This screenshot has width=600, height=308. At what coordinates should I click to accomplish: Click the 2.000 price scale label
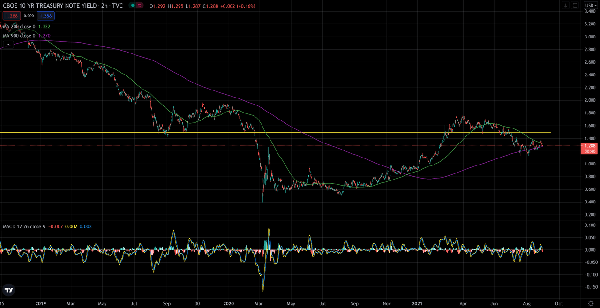point(590,100)
